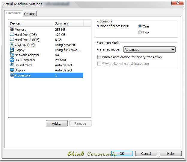This screenshot has height=162, width=187.
Task: Select Two processors radio button
Action: tap(140, 32)
